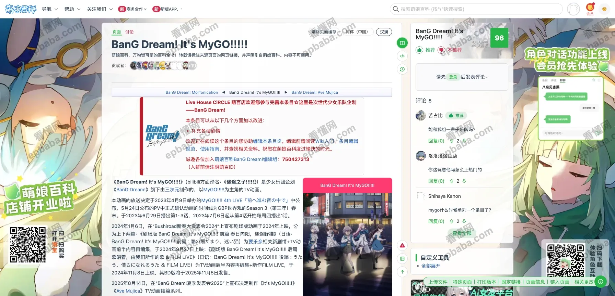Open the BanG Dream! Ave Mujica link
Image resolution: width=615 pixels, height=296 pixels.
pyautogui.click(x=314, y=92)
